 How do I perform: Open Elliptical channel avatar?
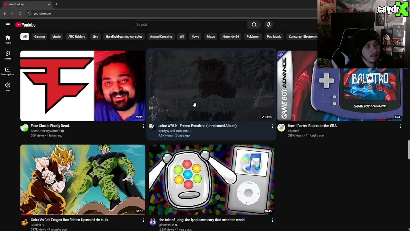click(x=281, y=128)
